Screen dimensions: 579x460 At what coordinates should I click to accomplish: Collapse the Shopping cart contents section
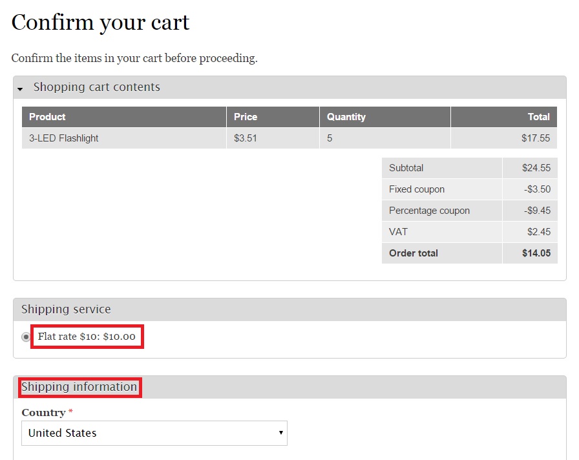tap(96, 87)
